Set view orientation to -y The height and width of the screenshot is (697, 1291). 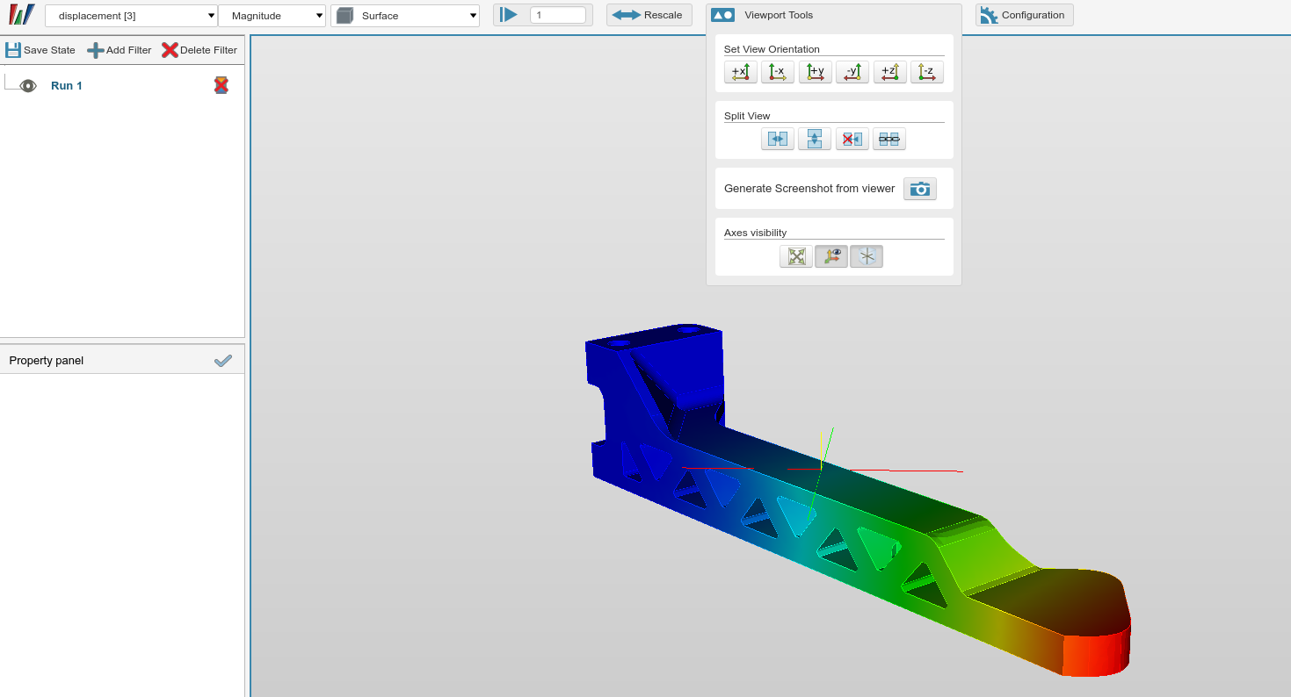coord(852,72)
